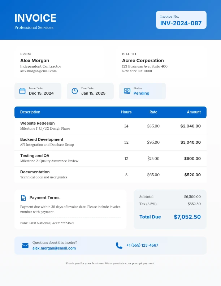
Task: Click the document icon next to Payment Terms
Action: click(23, 198)
